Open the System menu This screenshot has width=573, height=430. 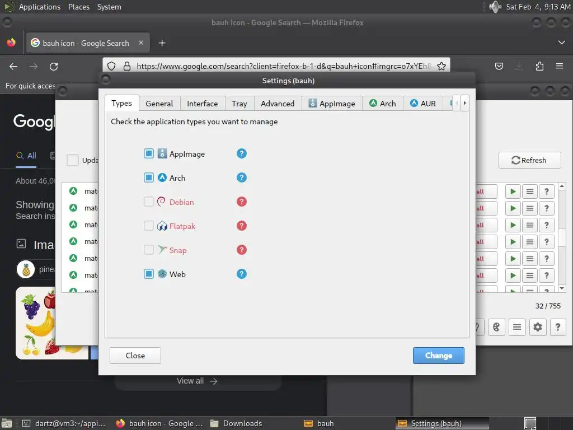(x=109, y=7)
